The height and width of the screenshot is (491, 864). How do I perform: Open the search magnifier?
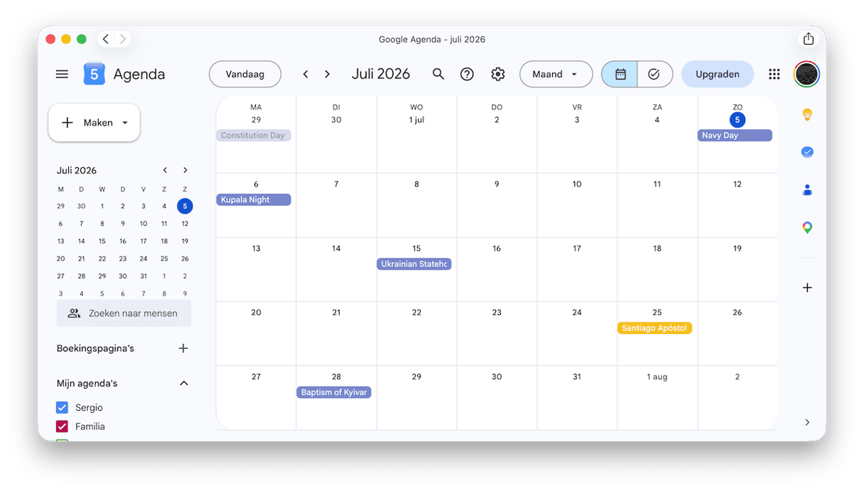[438, 74]
